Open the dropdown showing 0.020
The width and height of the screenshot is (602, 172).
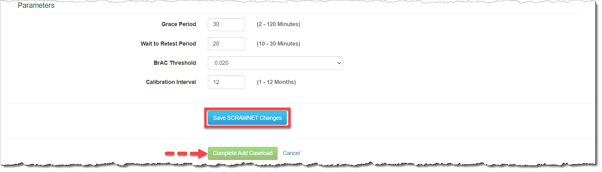click(275, 63)
